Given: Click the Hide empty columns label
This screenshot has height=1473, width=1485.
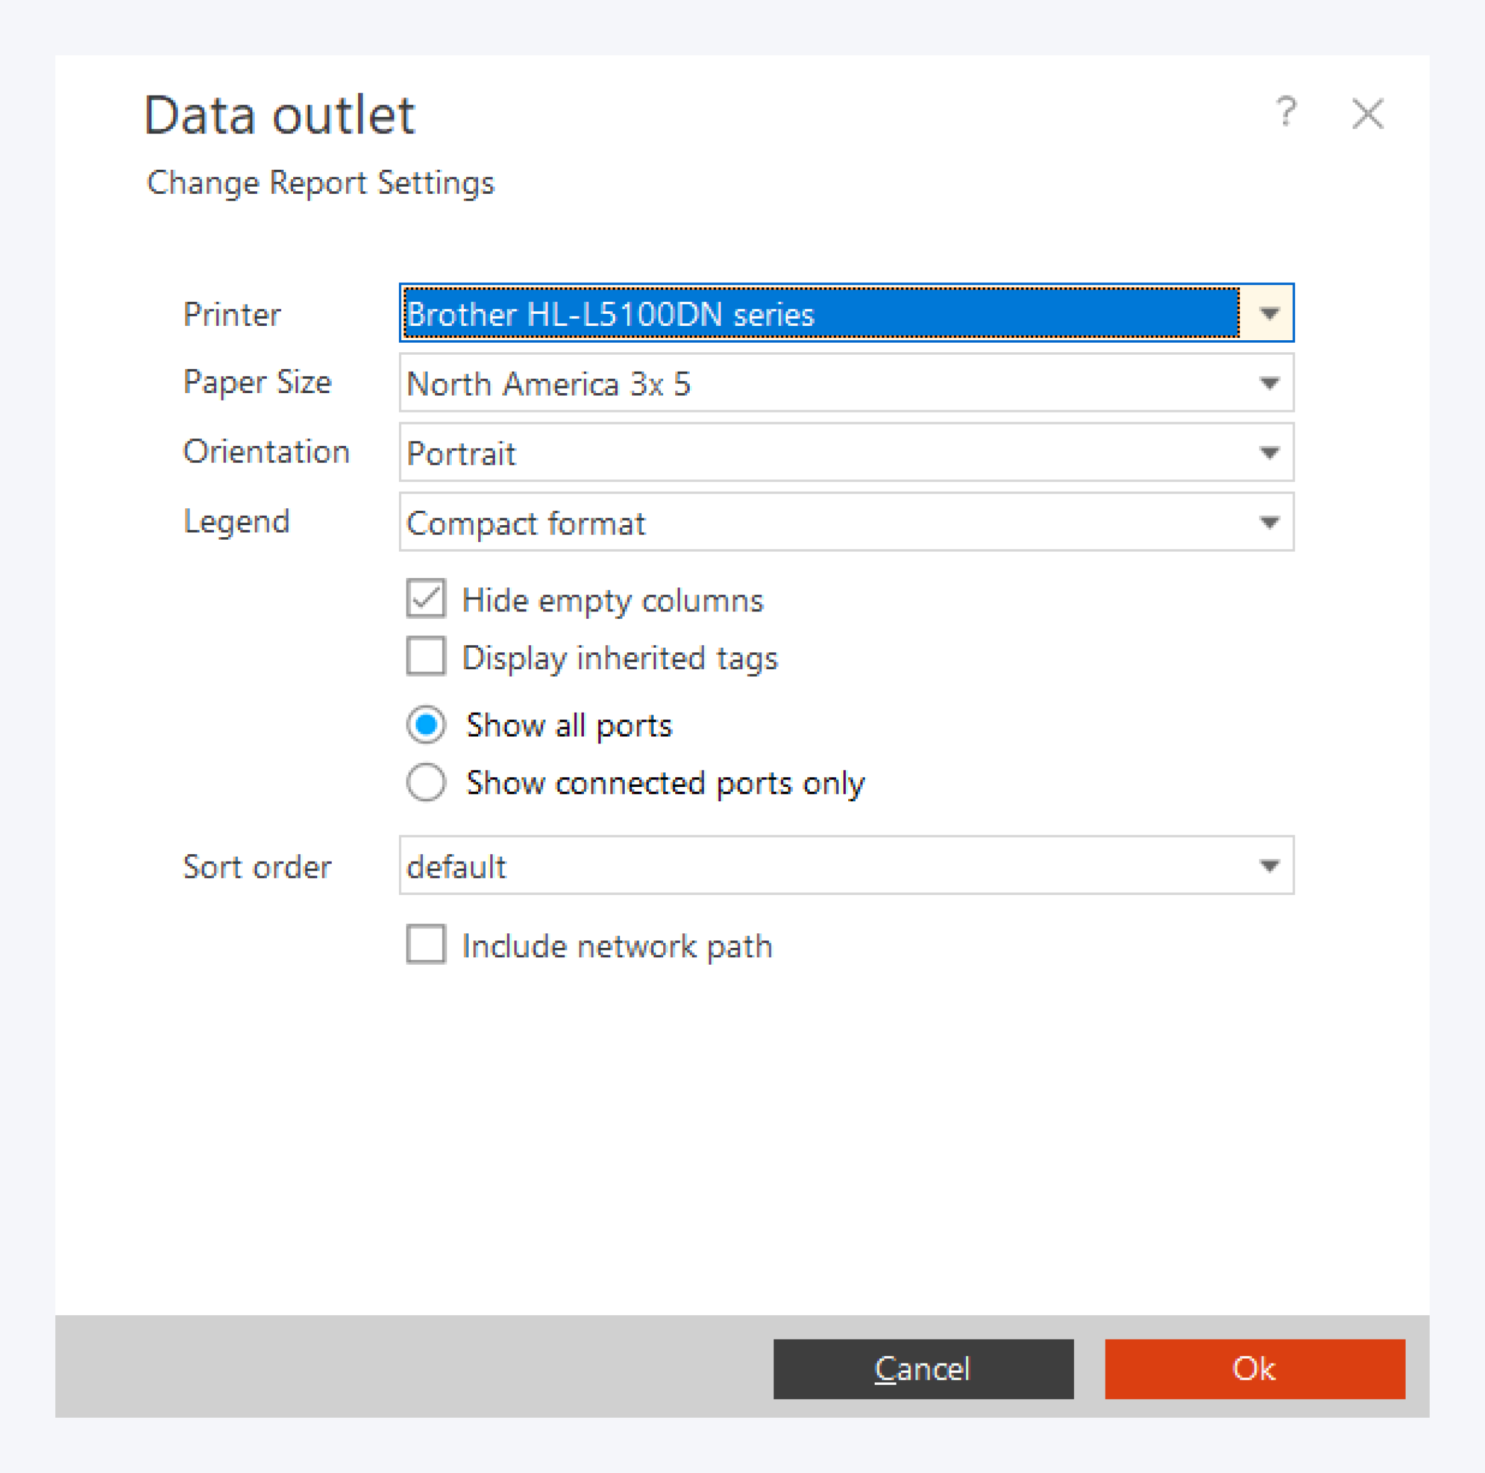Looking at the screenshot, I should [x=613, y=600].
